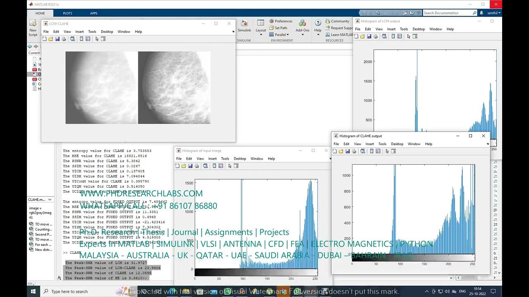Toggle Edit Plot arrow in Histogram of CLAHE output
This screenshot has width=529, height=297.
coord(387,151)
